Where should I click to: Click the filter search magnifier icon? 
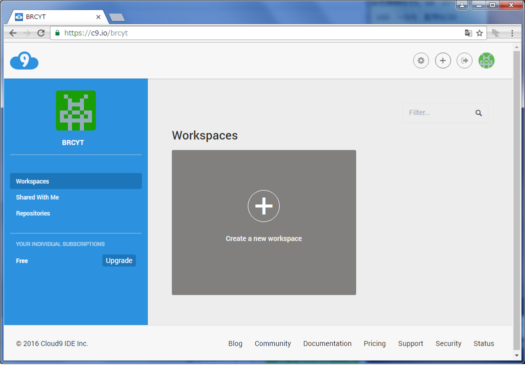[x=479, y=113]
